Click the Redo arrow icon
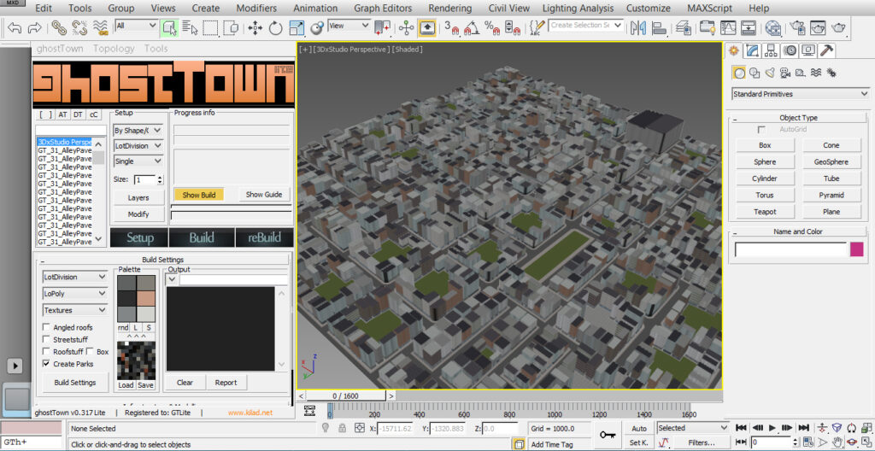This screenshot has width=875, height=451. tap(34, 26)
